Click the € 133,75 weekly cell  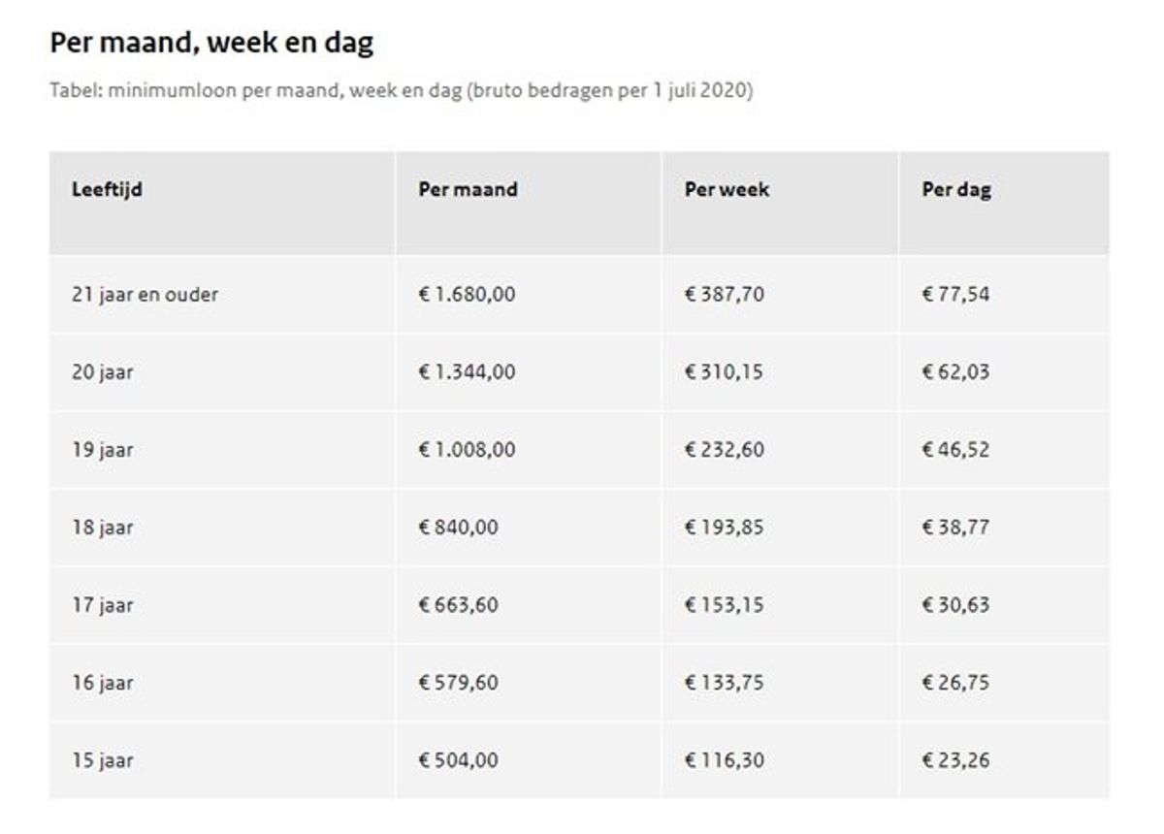[724, 682]
